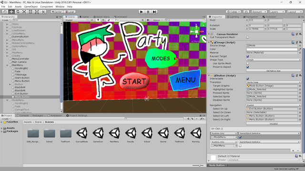Open the Image component help icon
This screenshot has width=305, height=171.
(293, 42)
